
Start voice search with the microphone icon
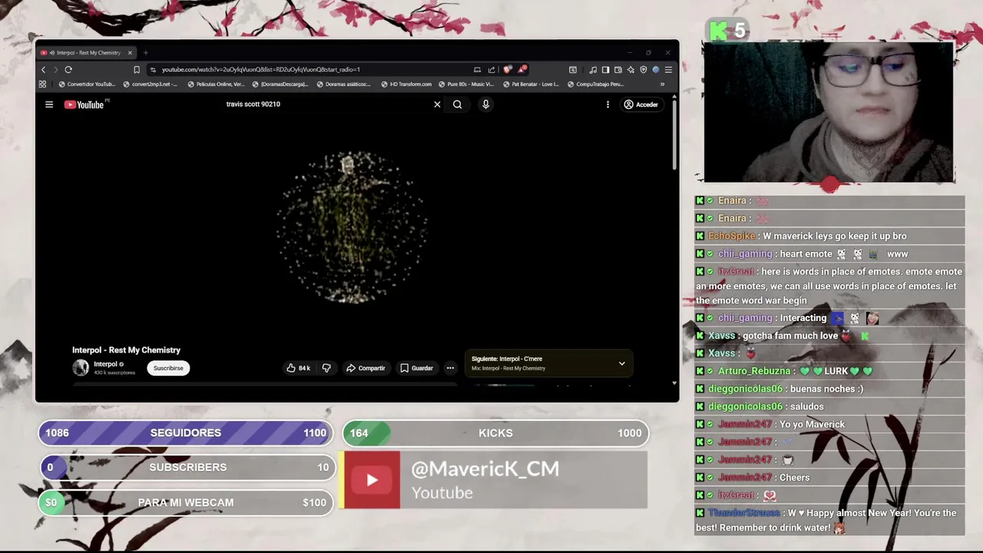pos(485,104)
